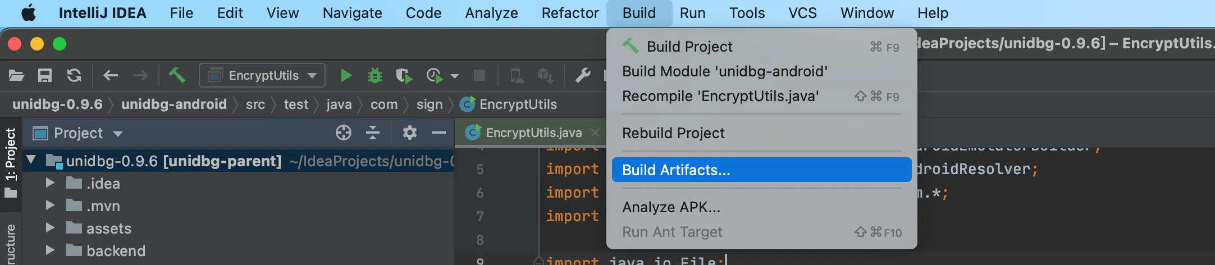
Task: Open the File menu
Action: click(x=181, y=12)
